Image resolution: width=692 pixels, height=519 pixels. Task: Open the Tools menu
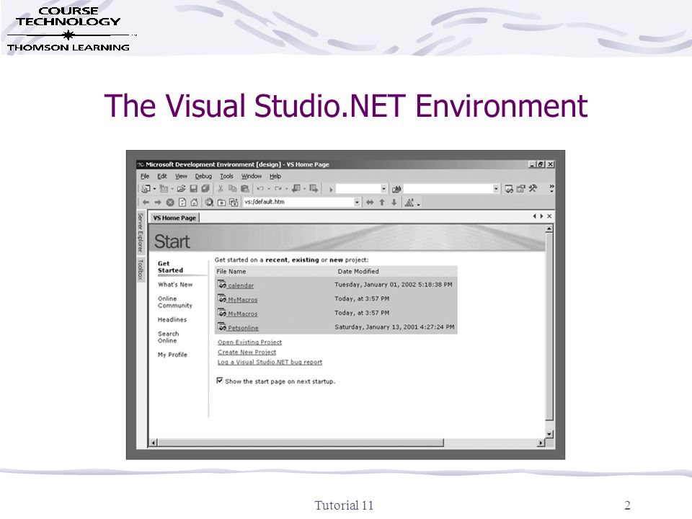[226, 176]
